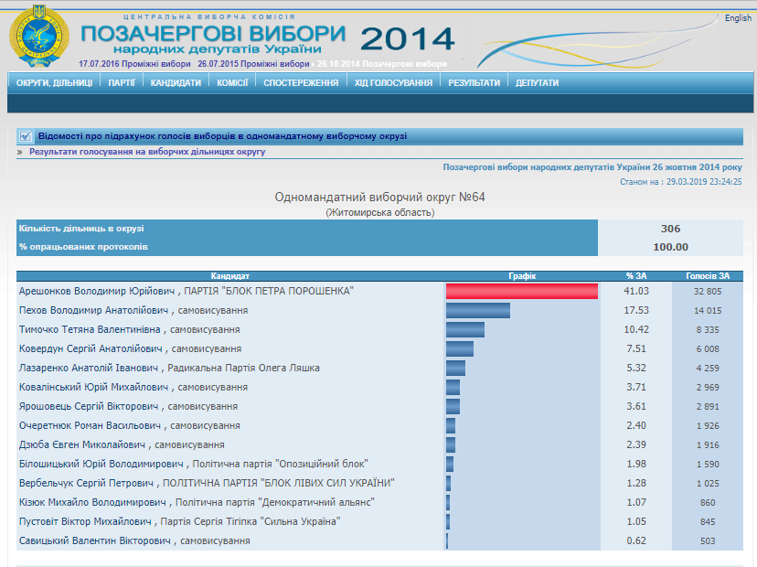Screen dimensions: 757x567
Task: Click the Позачергові вибори 26 жовтня 2014 link
Action: (x=592, y=167)
